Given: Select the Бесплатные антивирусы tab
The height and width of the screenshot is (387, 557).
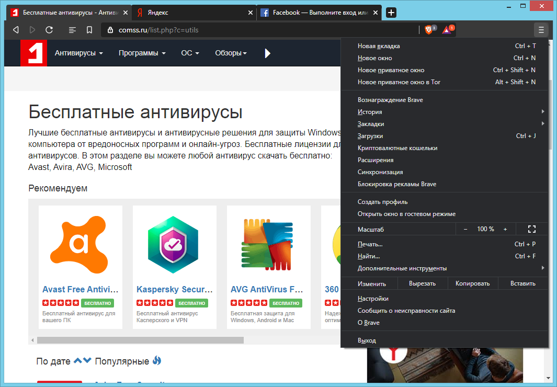Looking at the screenshot, I should click(x=69, y=13).
